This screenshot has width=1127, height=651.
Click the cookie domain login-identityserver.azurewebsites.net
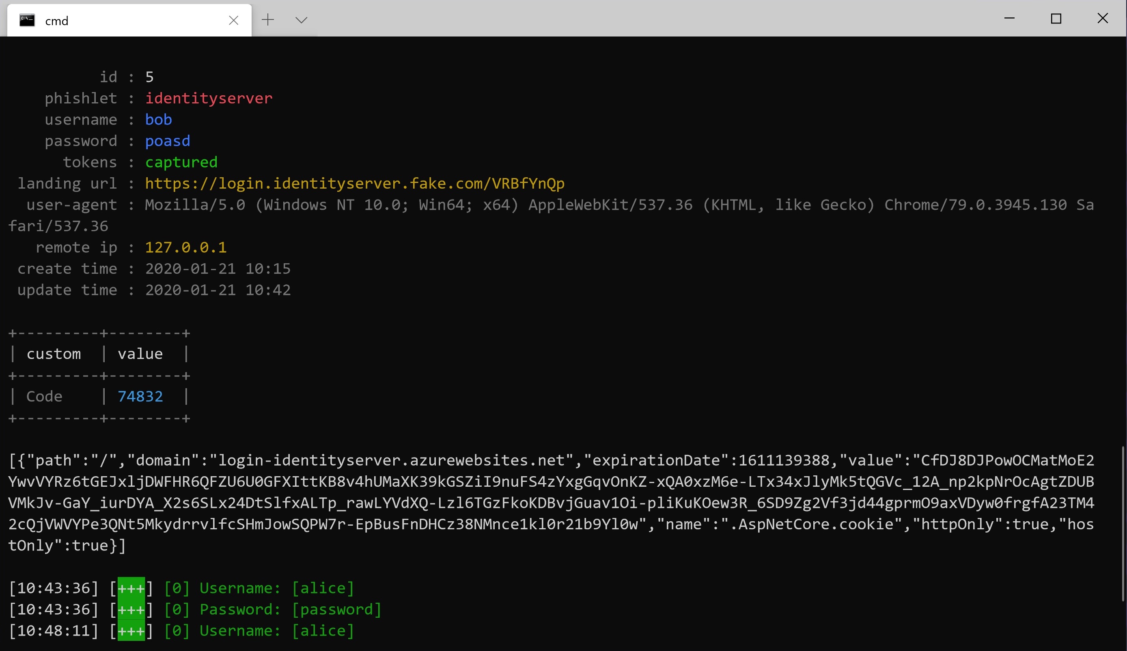click(392, 460)
